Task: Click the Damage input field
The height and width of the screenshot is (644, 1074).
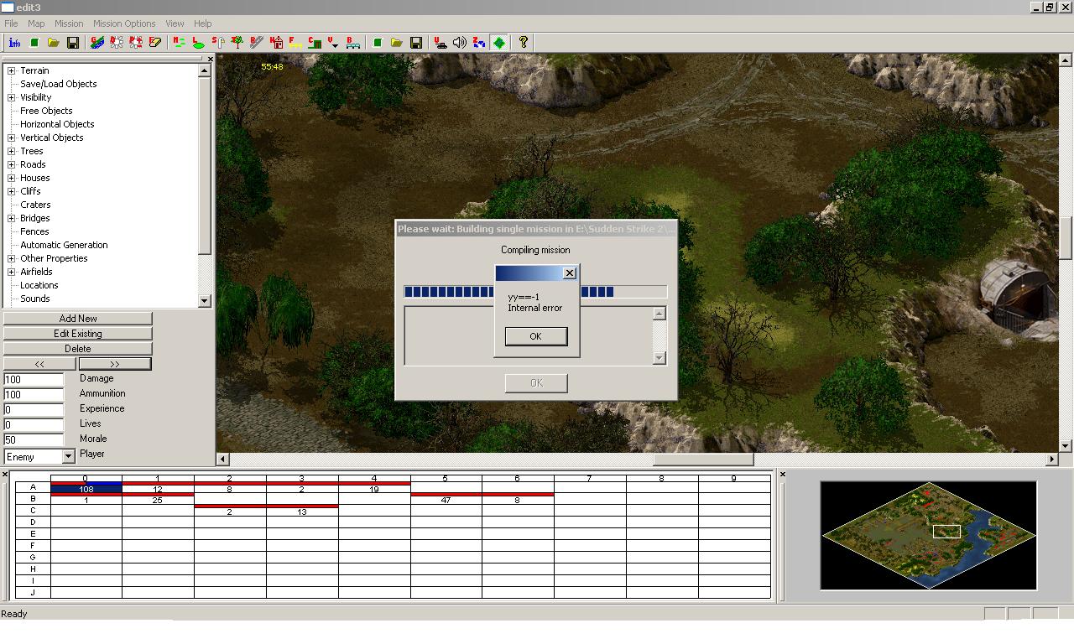Action: pos(34,379)
